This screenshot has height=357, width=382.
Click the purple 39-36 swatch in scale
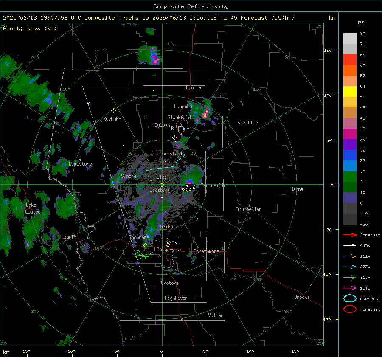pos(350,144)
